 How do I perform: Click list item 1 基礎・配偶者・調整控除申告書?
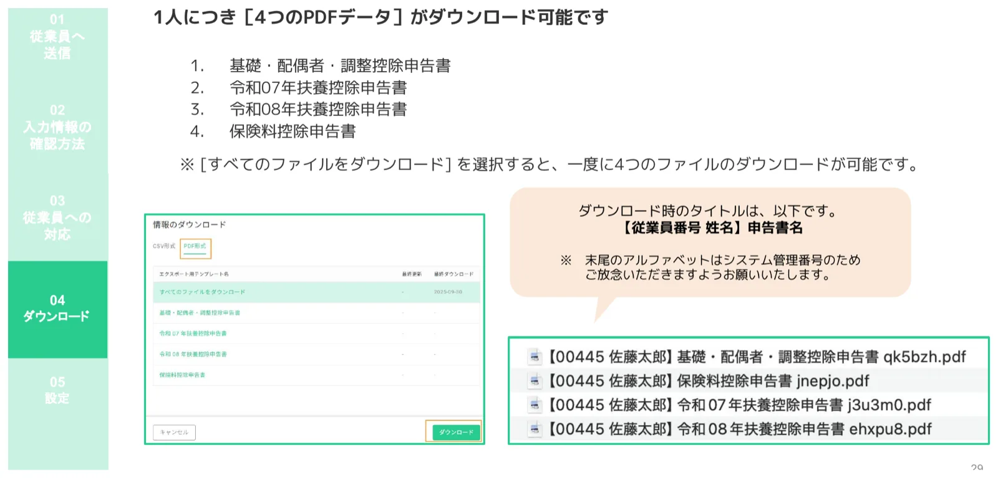coord(340,65)
